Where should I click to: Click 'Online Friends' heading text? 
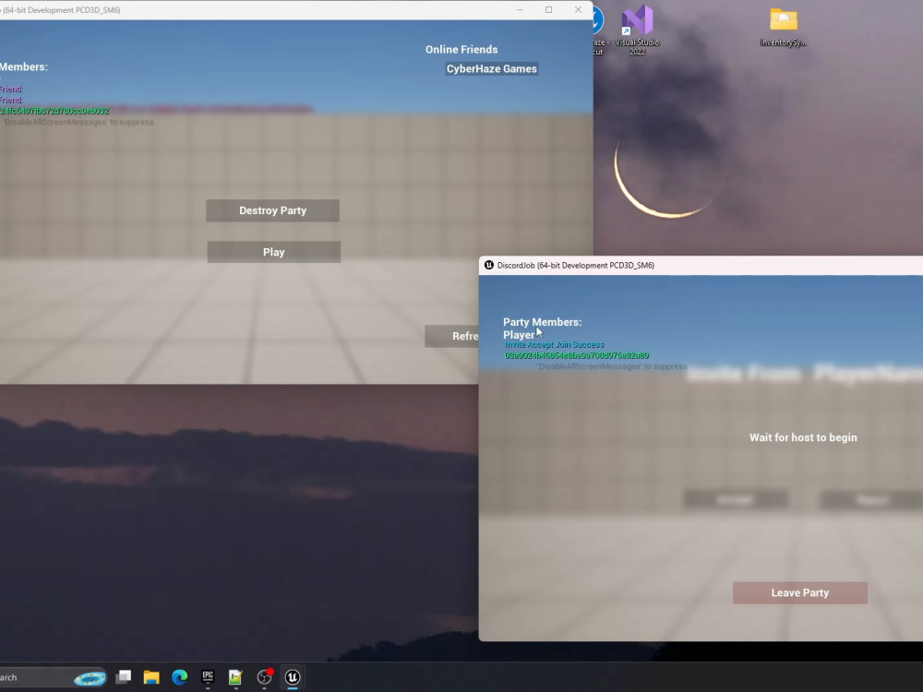(461, 50)
